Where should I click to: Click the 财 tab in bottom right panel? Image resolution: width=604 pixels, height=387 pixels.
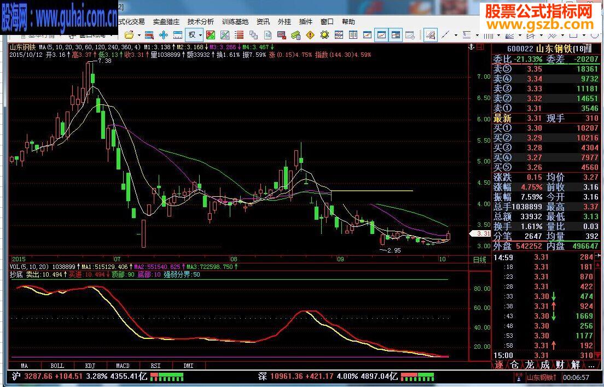(x=561, y=365)
